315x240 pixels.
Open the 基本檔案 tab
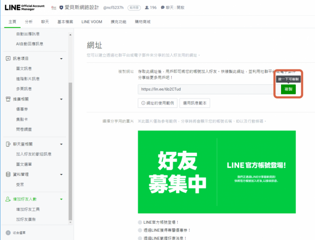click(x=65, y=22)
